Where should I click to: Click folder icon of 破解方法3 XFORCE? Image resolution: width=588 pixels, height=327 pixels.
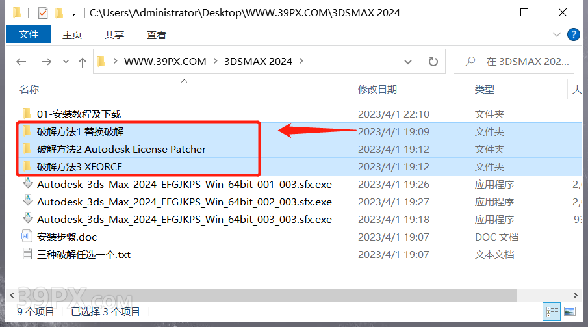click(x=27, y=166)
